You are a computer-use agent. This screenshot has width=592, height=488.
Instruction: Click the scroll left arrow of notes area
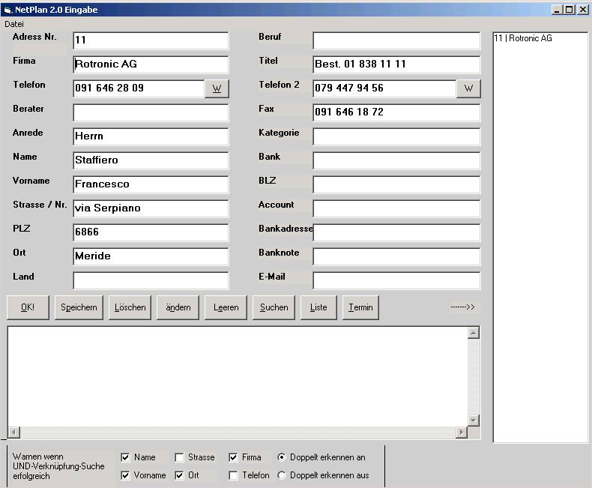(14, 432)
